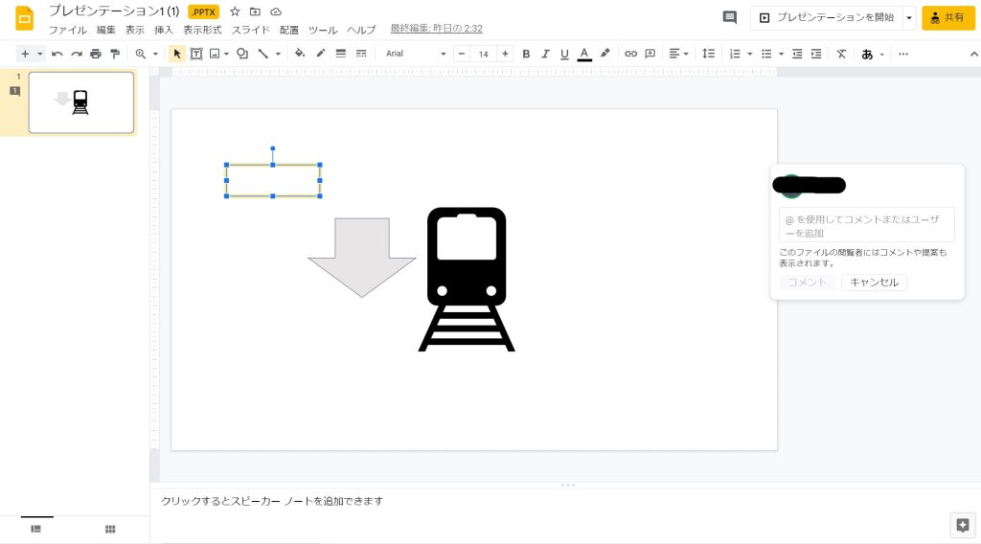Viewport: 981px width, 544px height.
Task: Click the yellow 共有 share button
Action: (947, 17)
